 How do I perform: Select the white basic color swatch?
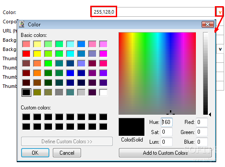coord(103,92)
